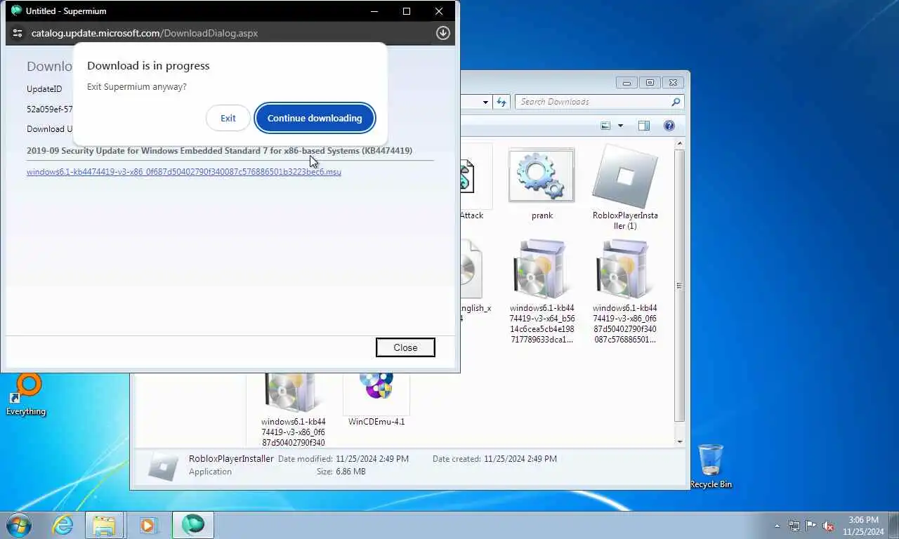
Task: Click Exit in the download warning dialog
Action: [x=228, y=118]
